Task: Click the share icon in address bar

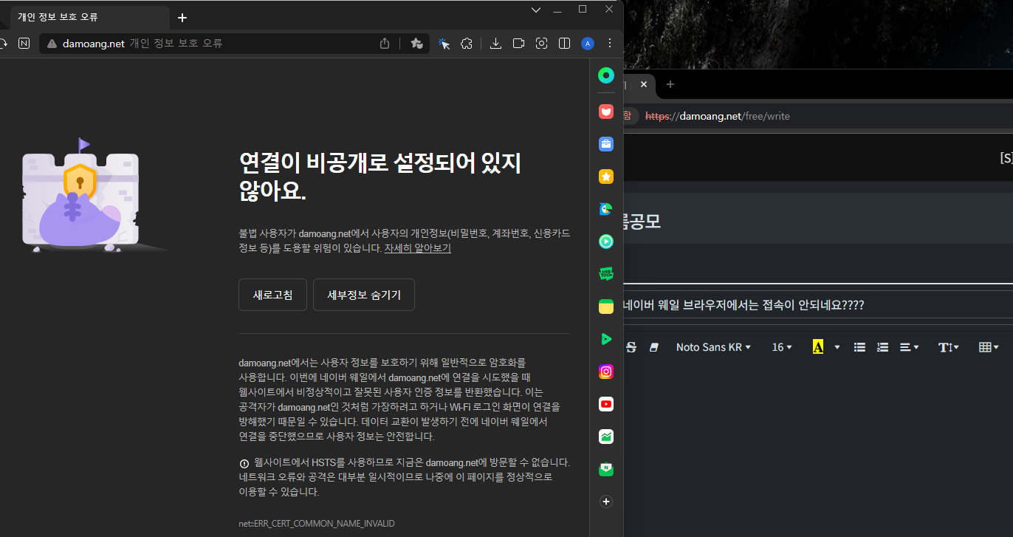Action: pos(385,44)
